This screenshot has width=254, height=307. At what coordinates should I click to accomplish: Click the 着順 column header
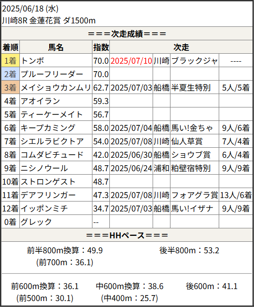pyautogui.click(x=10, y=47)
